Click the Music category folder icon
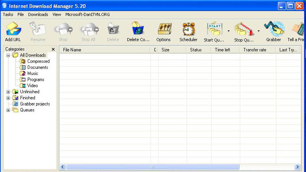Image resolution: width=306 pixels, height=172 pixels. [x=23, y=73]
